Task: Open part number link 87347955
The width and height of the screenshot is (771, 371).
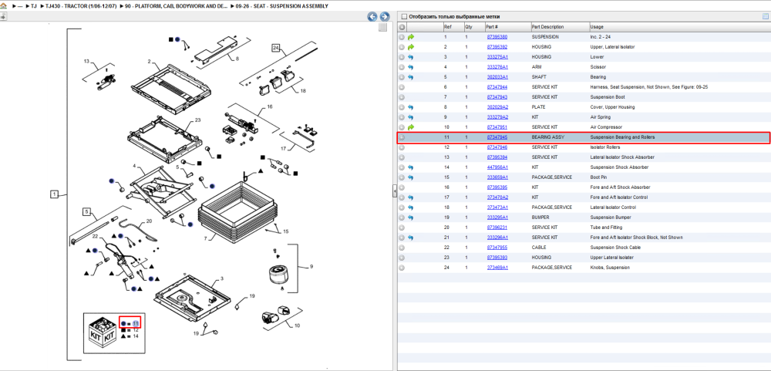Action: pos(497,248)
